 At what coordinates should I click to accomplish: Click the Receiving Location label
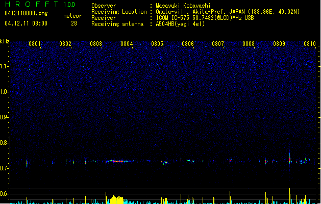(119, 12)
